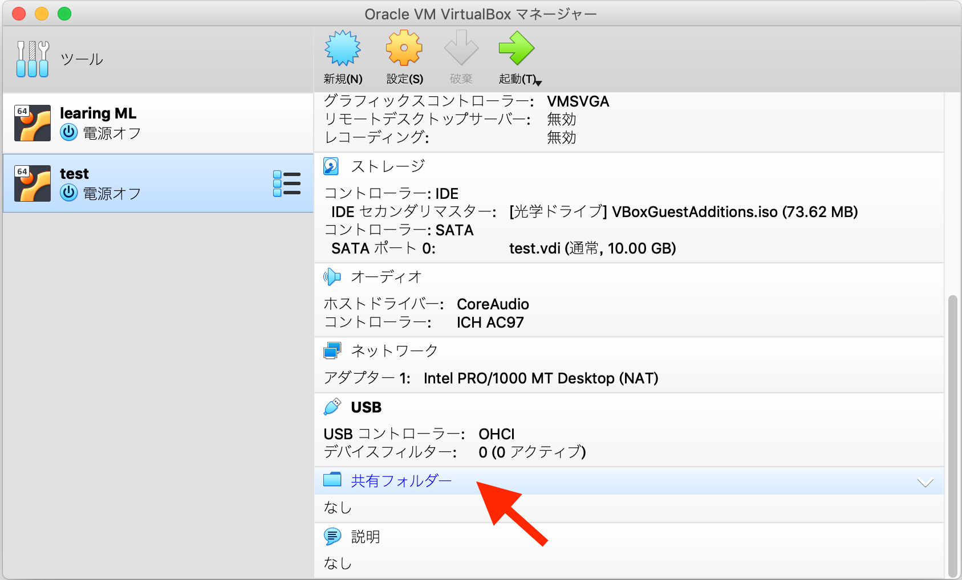Click the ストレージ storage disk icon
This screenshot has width=962, height=580.
331,166
